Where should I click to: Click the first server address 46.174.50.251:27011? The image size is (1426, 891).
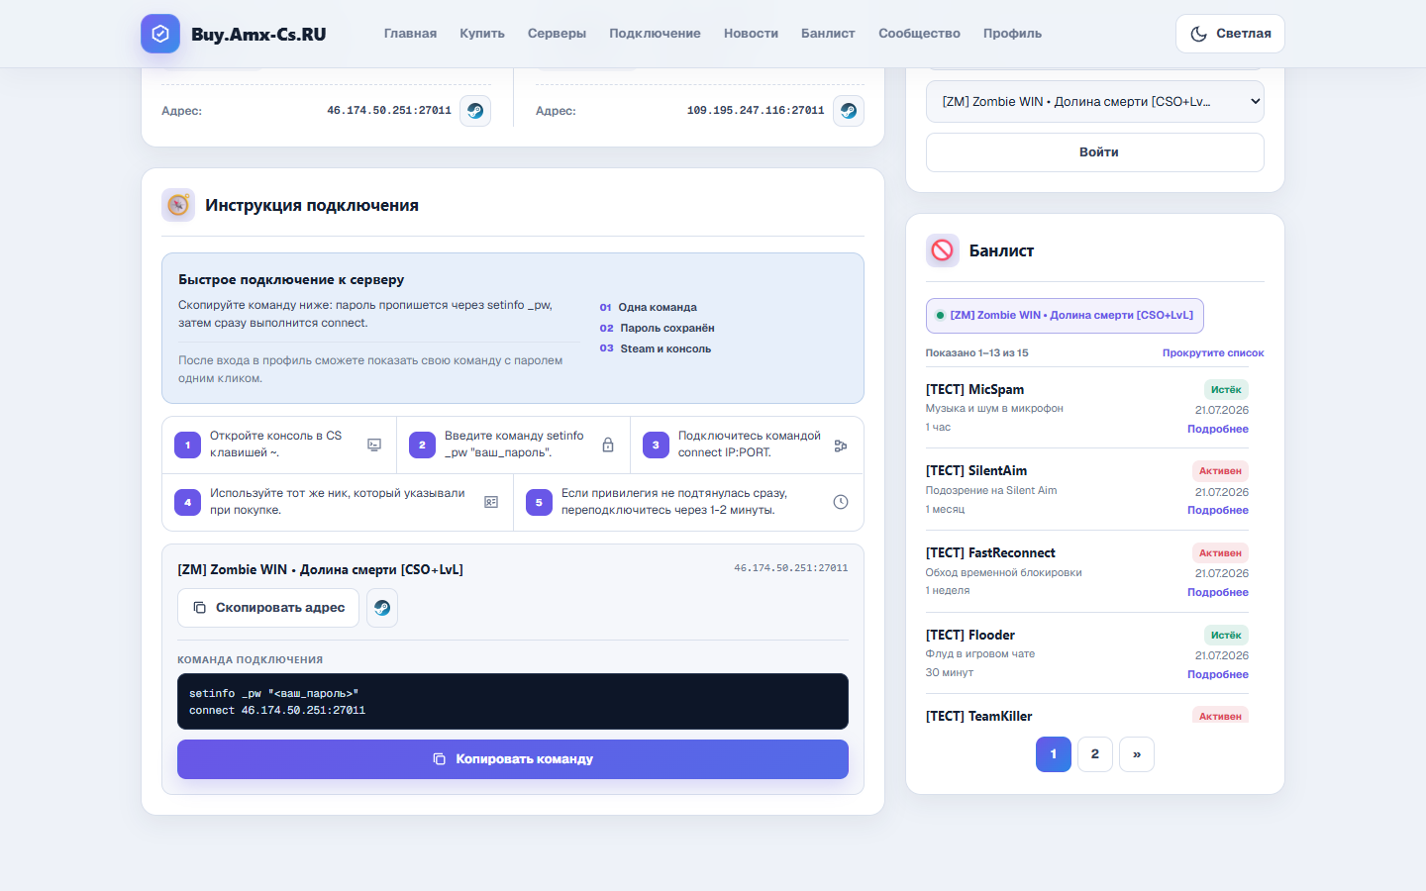(389, 111)
